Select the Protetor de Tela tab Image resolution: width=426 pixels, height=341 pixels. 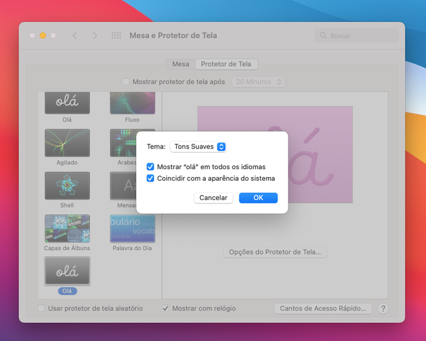[x=226, y=64]
